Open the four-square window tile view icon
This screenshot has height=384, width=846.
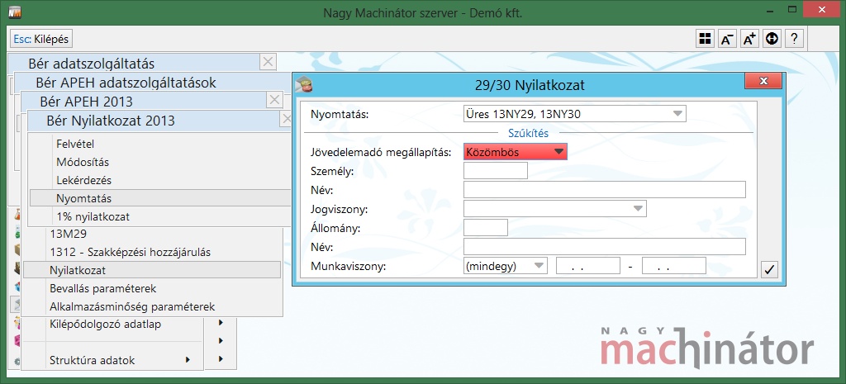pyautogui.click(x=705, y=39)
